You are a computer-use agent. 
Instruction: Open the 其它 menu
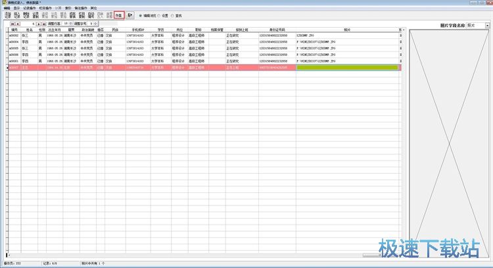tap(94, 8)
